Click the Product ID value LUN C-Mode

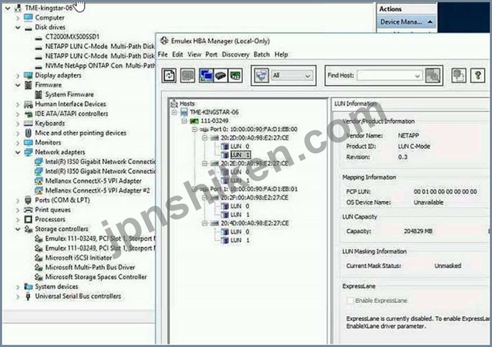(414, 146)
